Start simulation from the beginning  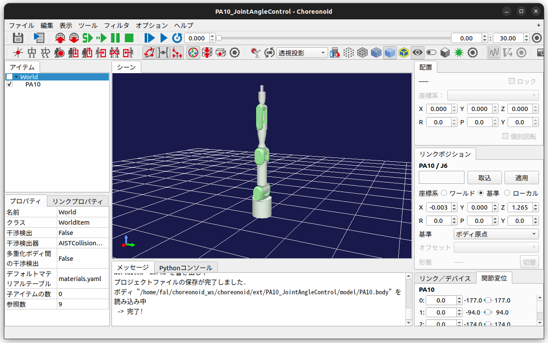tap(88, 38)
